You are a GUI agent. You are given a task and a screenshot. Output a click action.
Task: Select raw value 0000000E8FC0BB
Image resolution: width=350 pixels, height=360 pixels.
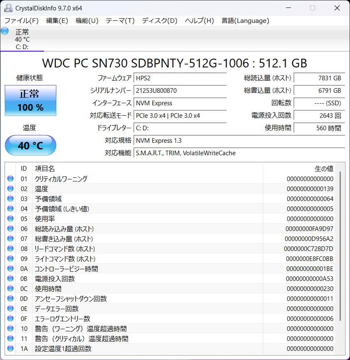tap(310, 259)
